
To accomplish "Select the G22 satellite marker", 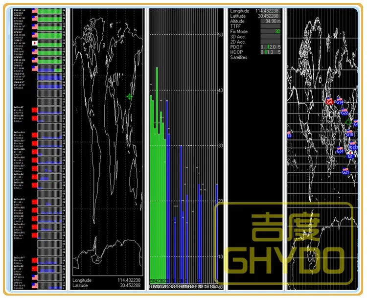I will tap(344, 113).
